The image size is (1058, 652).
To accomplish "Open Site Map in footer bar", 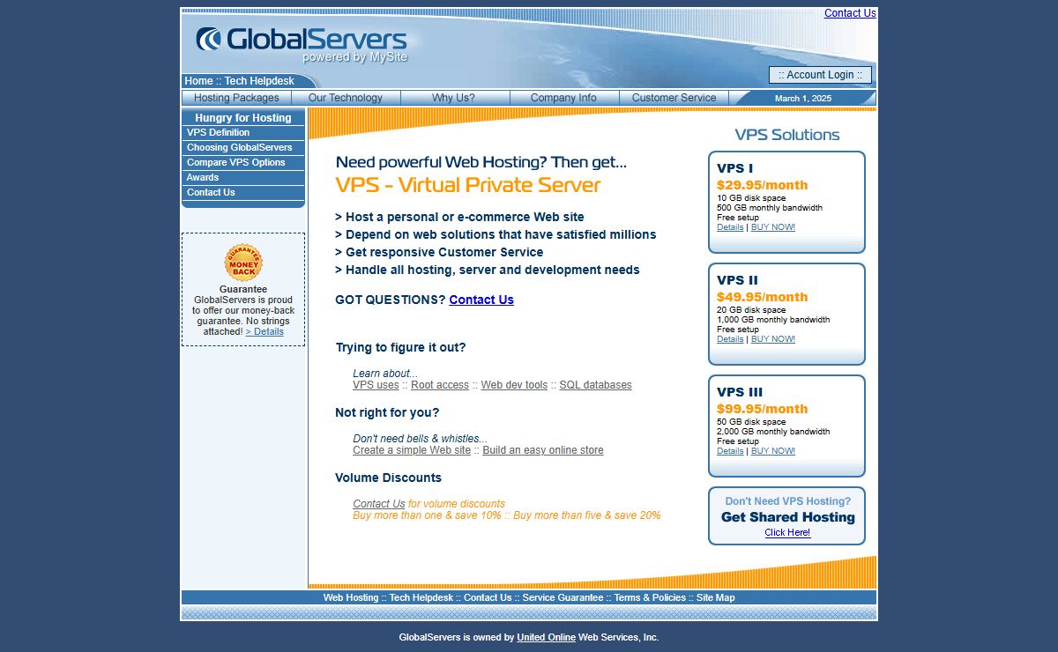I will pos(715,597).
